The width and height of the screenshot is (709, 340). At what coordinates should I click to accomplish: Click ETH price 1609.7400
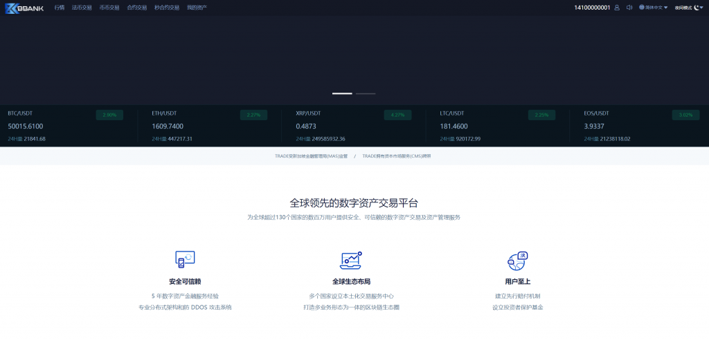(x=168, y=126)
